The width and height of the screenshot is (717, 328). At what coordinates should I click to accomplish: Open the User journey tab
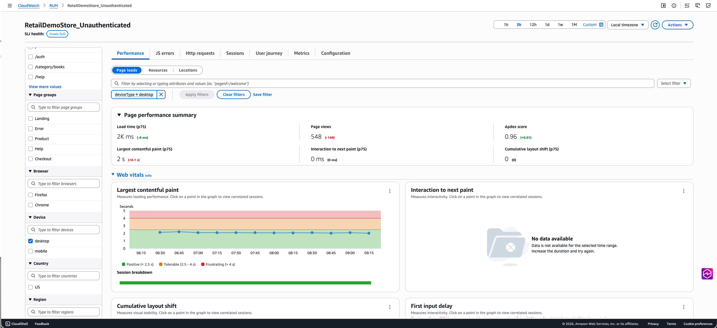point(269,53)
